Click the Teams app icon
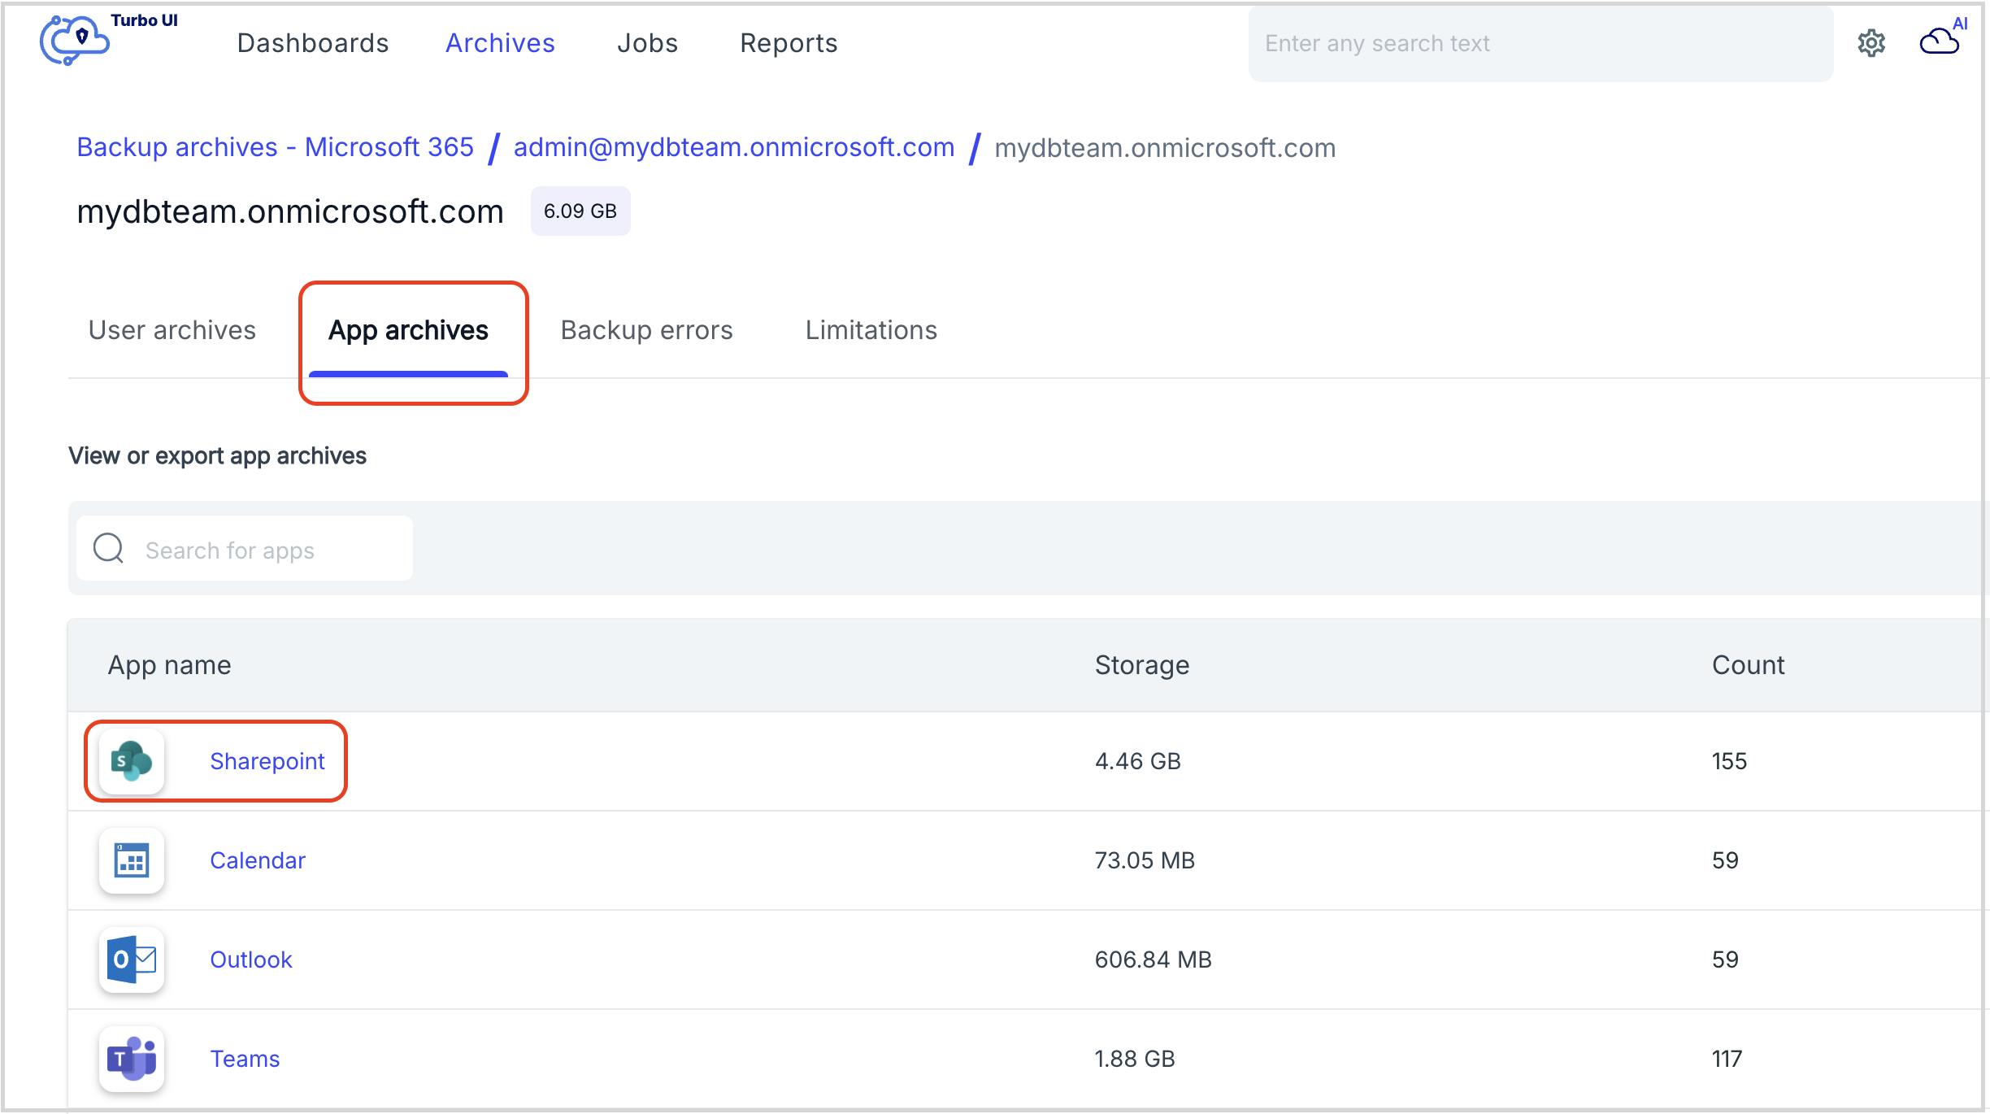 (132, 1059)
